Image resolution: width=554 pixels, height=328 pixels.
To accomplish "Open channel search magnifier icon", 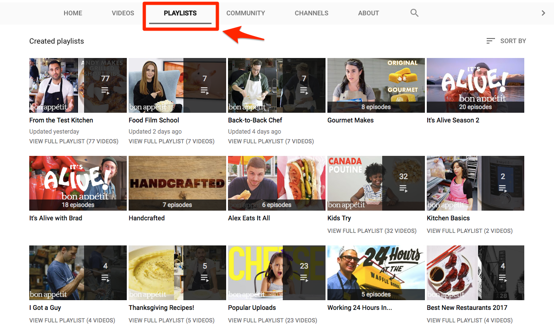I will point(414,13).
